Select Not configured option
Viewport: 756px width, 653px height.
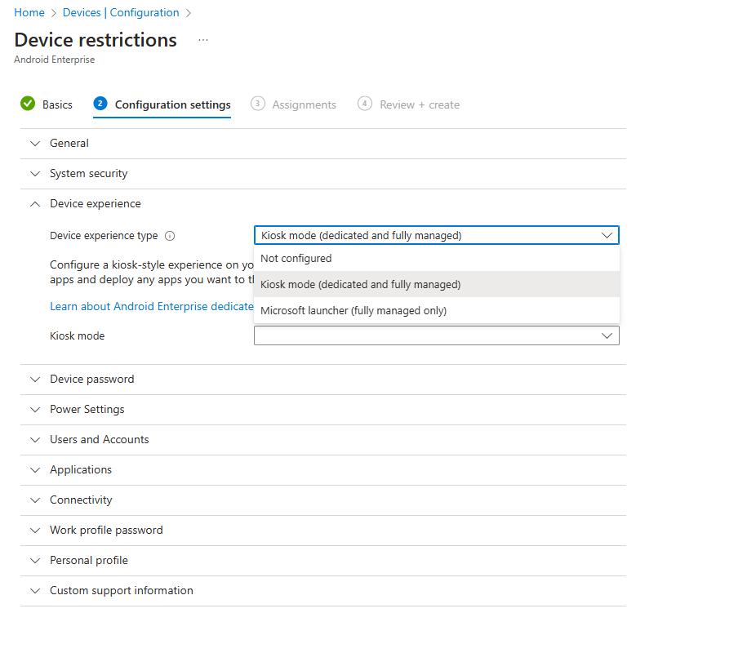click(x=296, y=258)
